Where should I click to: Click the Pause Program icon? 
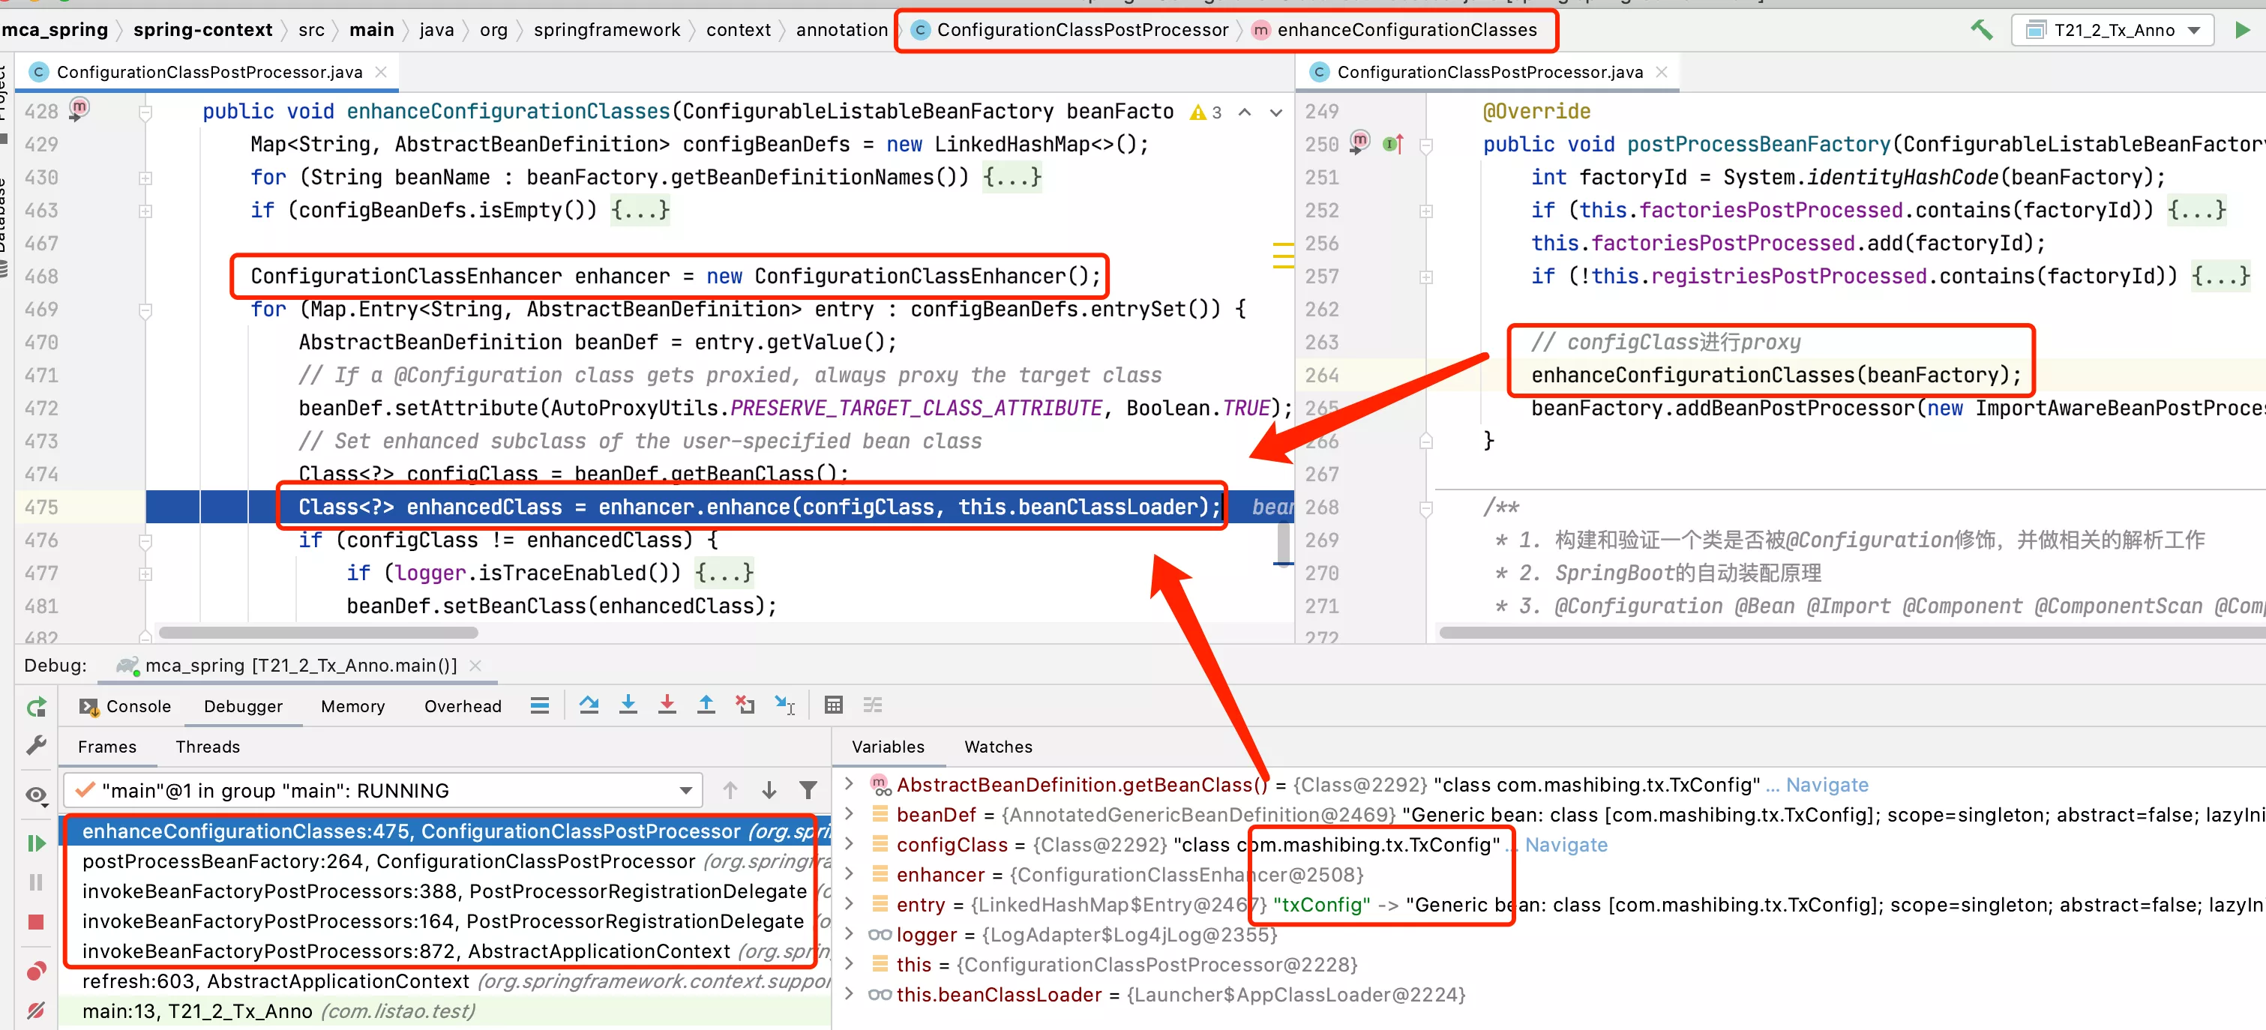[36, 882]
